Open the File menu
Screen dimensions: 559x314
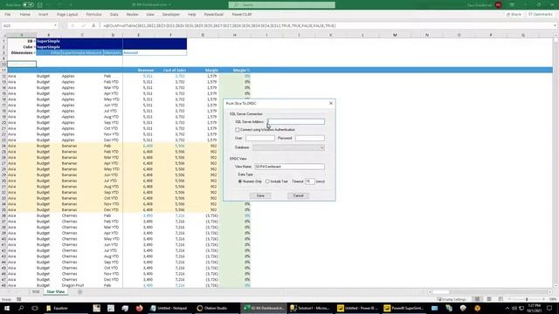[x=8, y=15]
